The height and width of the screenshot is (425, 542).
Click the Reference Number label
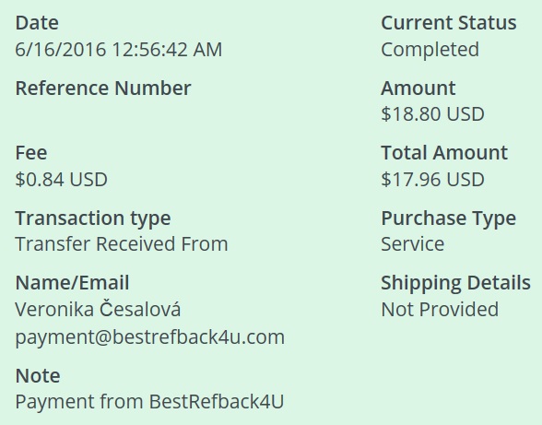coord(103,88)
